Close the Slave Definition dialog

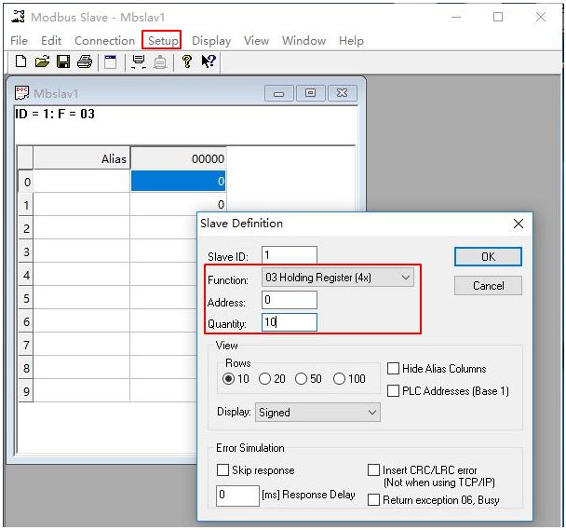(518, 224)
